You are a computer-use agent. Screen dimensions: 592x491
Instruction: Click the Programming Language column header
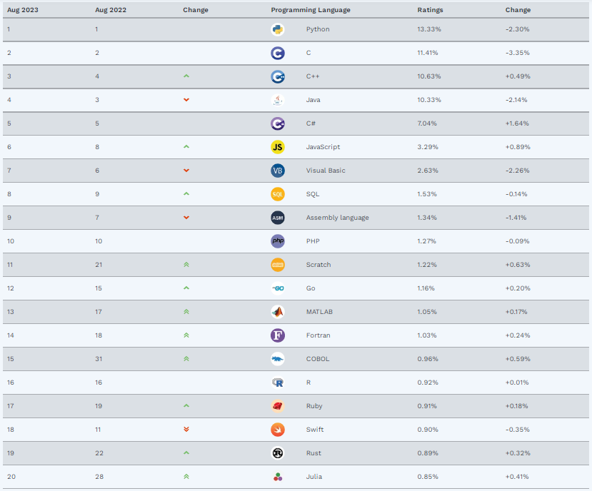point(311,10)
